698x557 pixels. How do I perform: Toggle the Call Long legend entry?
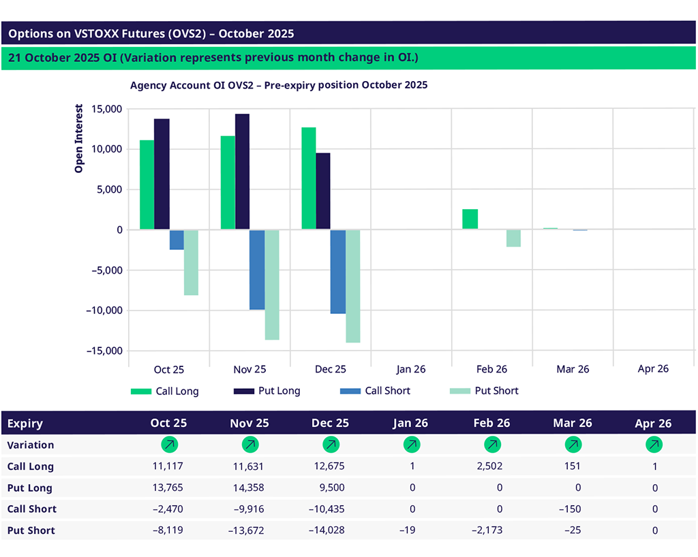(x=165, y=391)
